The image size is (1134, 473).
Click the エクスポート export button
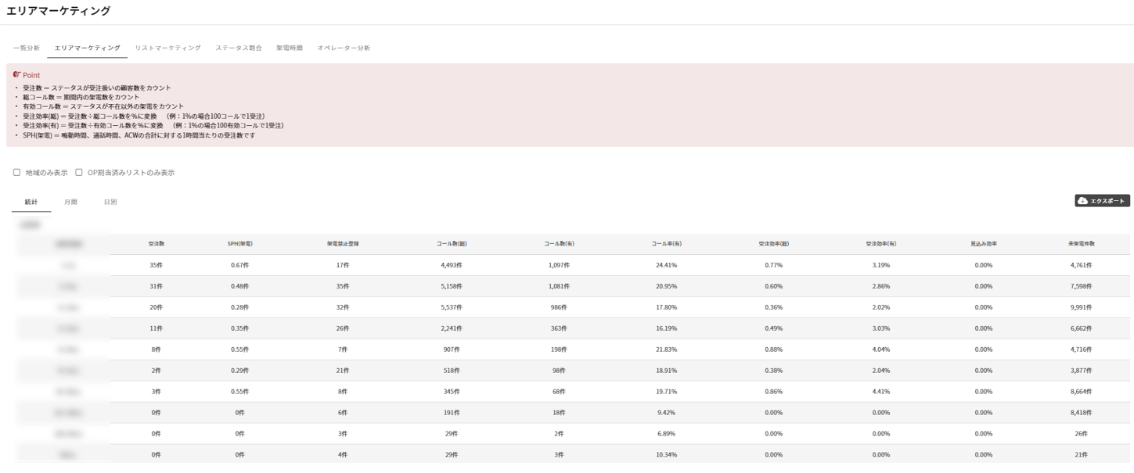pos(1102,201)
